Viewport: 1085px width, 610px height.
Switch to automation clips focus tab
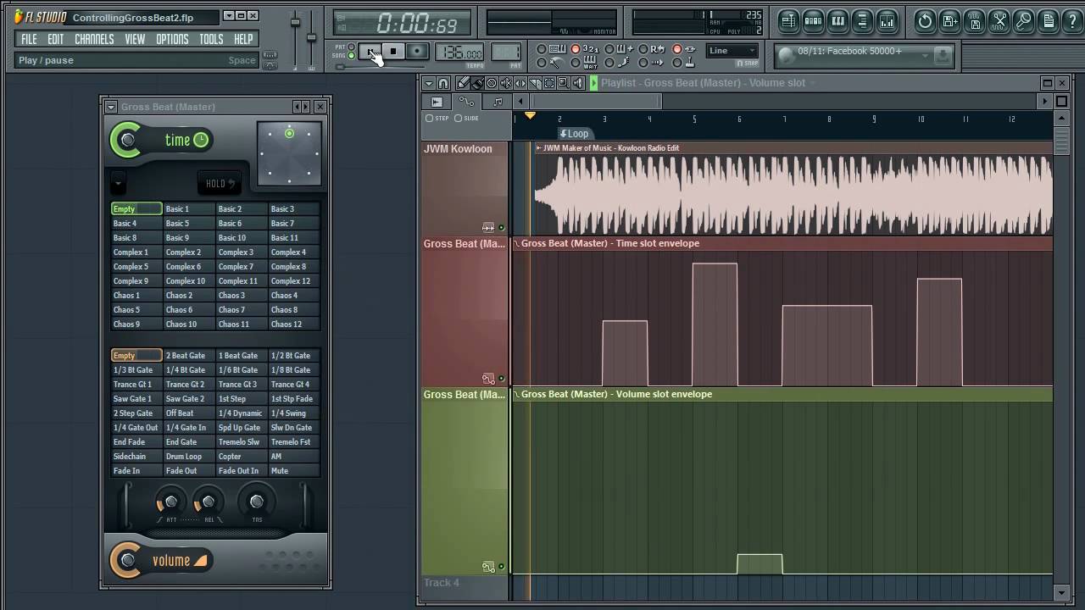[x=466, y=102]
